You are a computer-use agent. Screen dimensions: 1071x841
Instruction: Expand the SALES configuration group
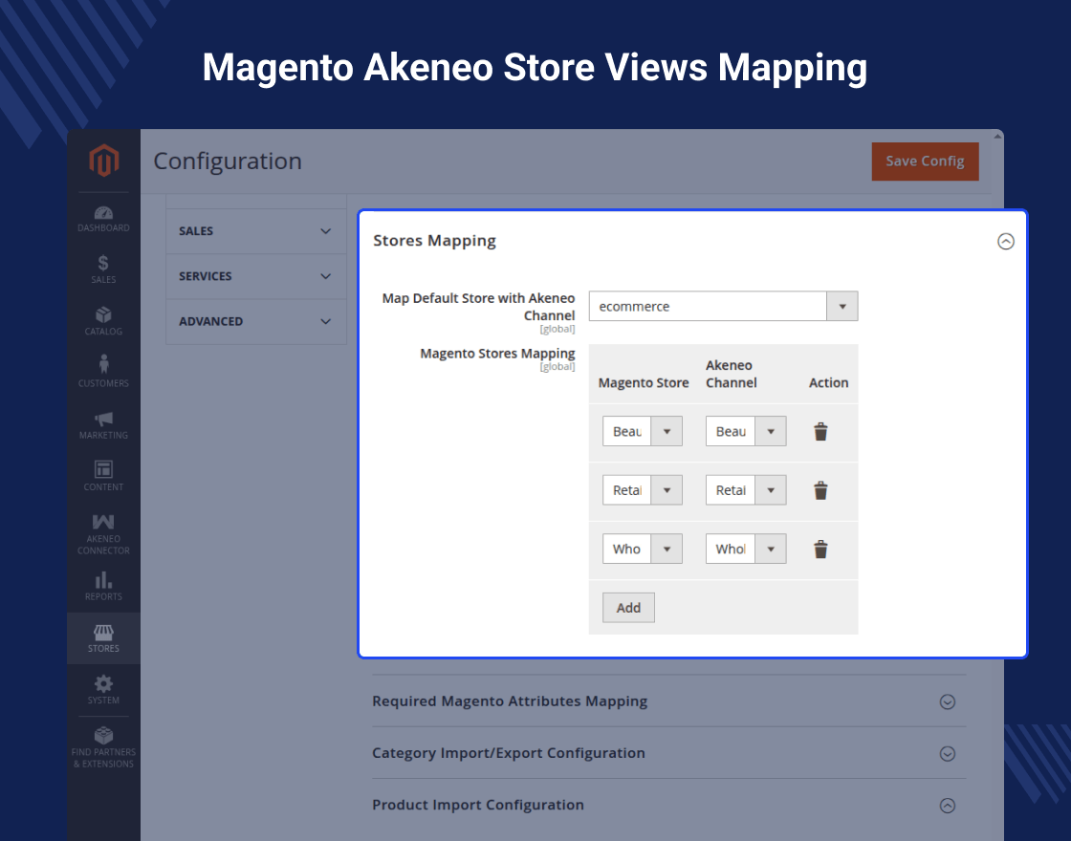(x=256, y=231)
